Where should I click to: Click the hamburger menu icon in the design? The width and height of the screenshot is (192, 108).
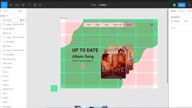click(x=151, y=25)
